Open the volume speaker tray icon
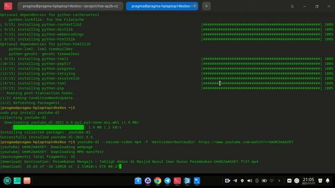 pyautogui.click(x=250, y=181)
